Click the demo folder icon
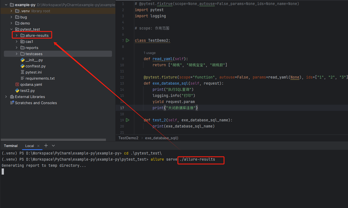 (x=17, y=23)
